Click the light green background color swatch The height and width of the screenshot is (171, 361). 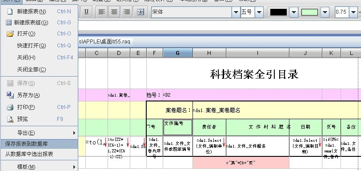tap(310, 12)
